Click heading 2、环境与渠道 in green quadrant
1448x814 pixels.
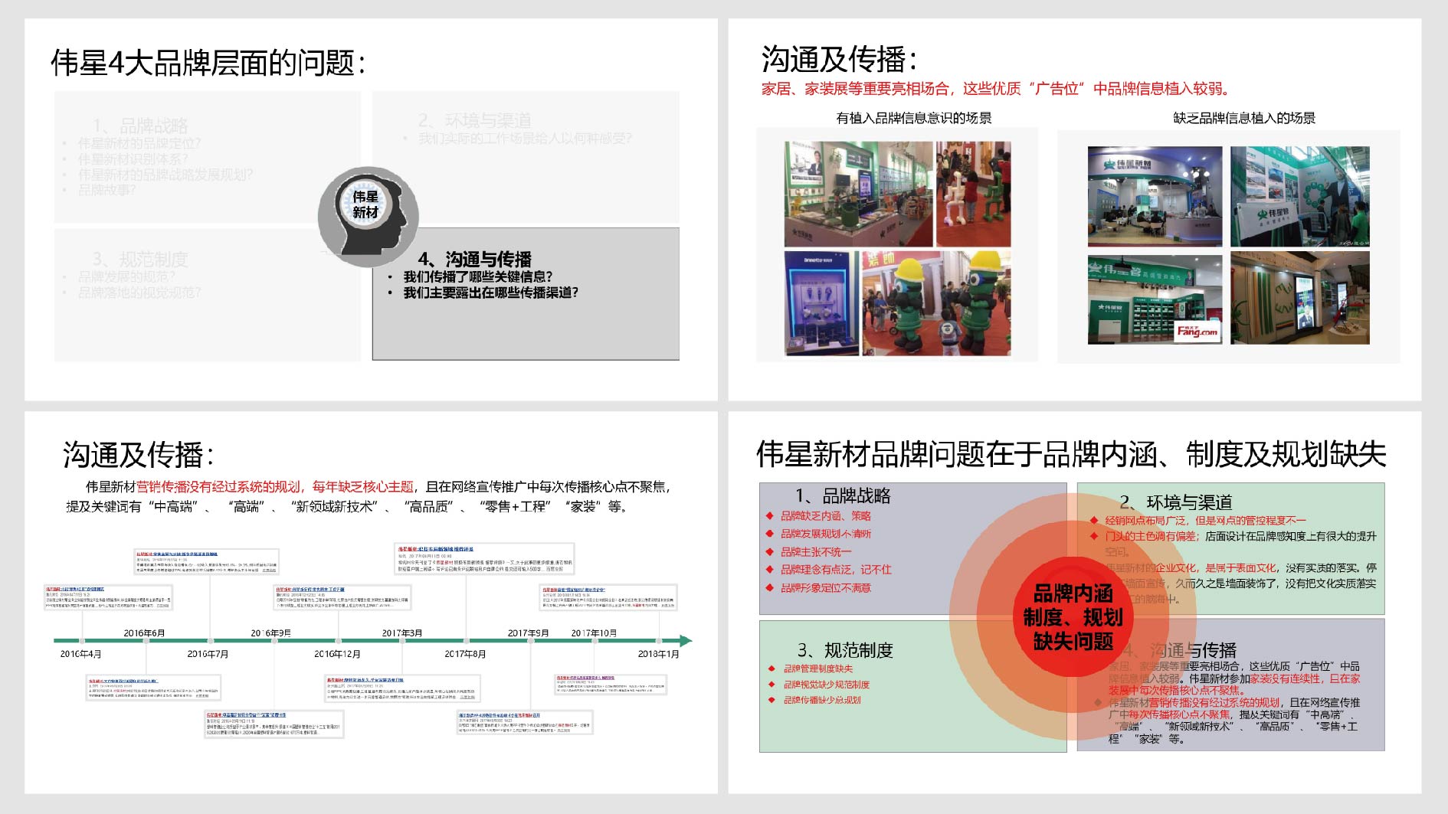[1175, 502]
